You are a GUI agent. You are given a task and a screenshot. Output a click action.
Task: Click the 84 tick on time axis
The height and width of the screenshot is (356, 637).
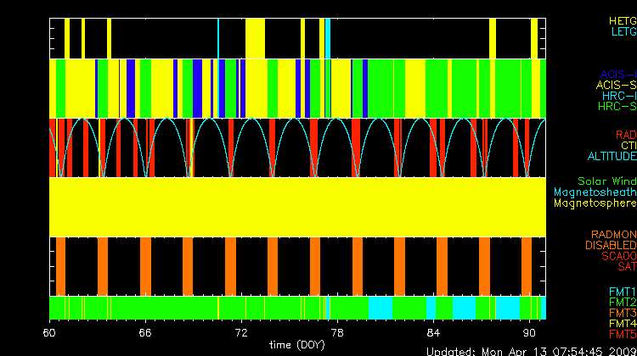click(x=433, y=331)
